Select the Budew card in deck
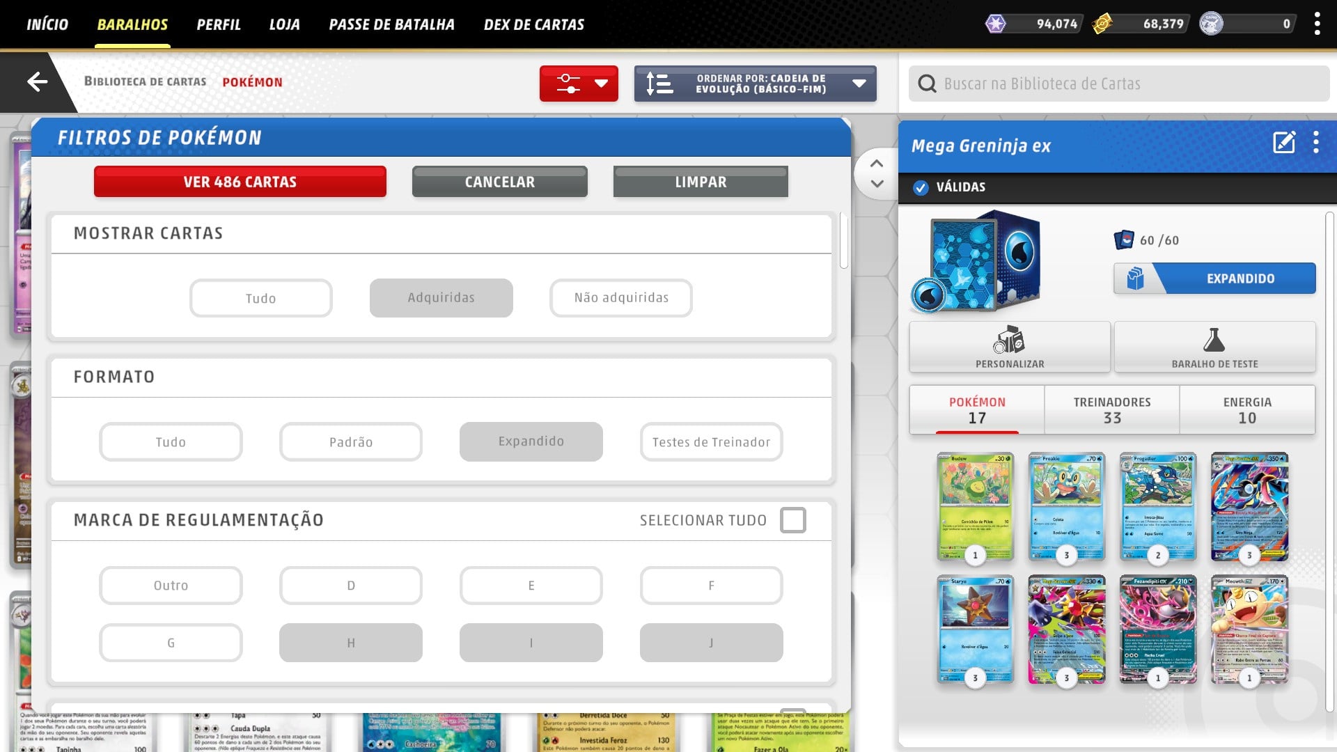The height and width of the screenshot is (752, 1337). [975, 506]
